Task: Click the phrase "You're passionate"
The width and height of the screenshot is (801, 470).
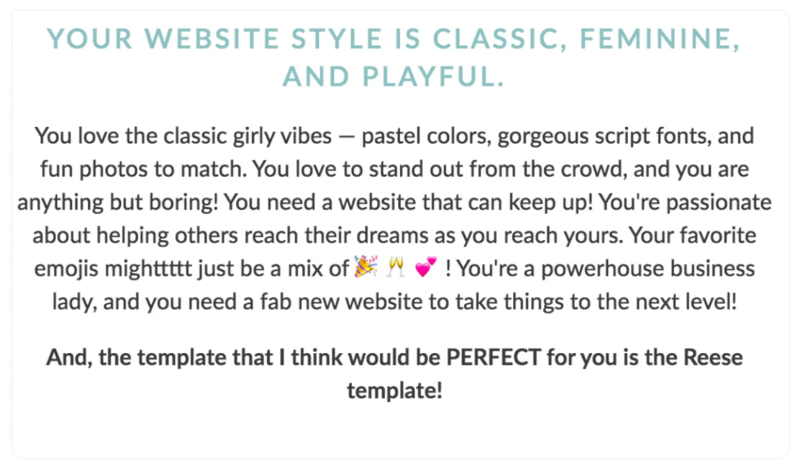Action: click(x=685, y=203)
